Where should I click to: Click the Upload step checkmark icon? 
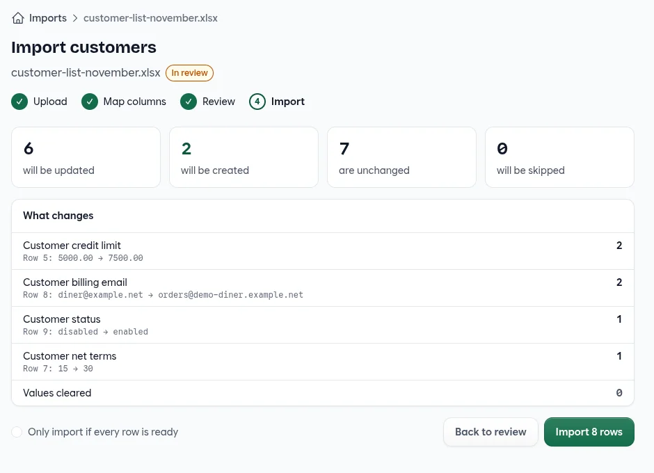tap(19, 102)
